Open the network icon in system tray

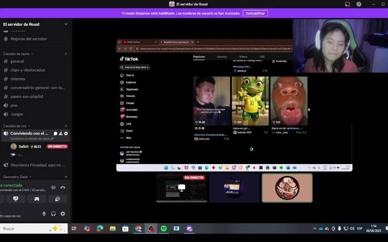tap(346, 229)
